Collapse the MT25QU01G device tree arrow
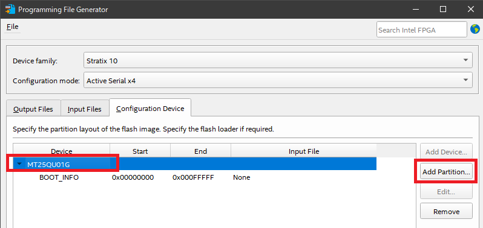The width and height of the screenshot is (483, 228). (19, 164)
